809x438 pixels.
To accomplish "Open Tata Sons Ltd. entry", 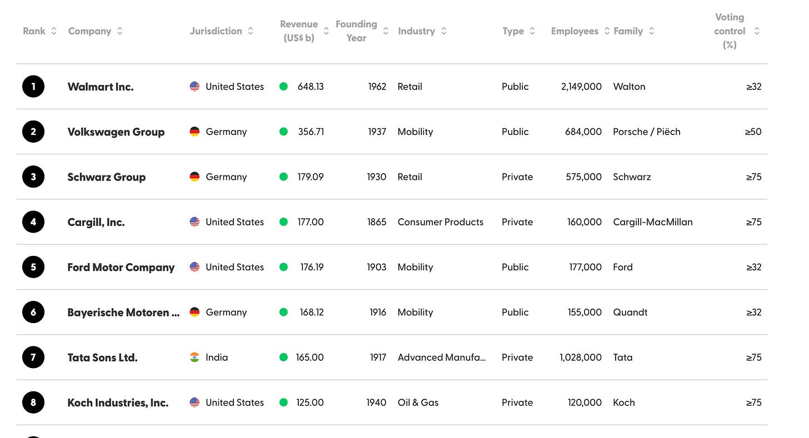I will pos(102,358).
